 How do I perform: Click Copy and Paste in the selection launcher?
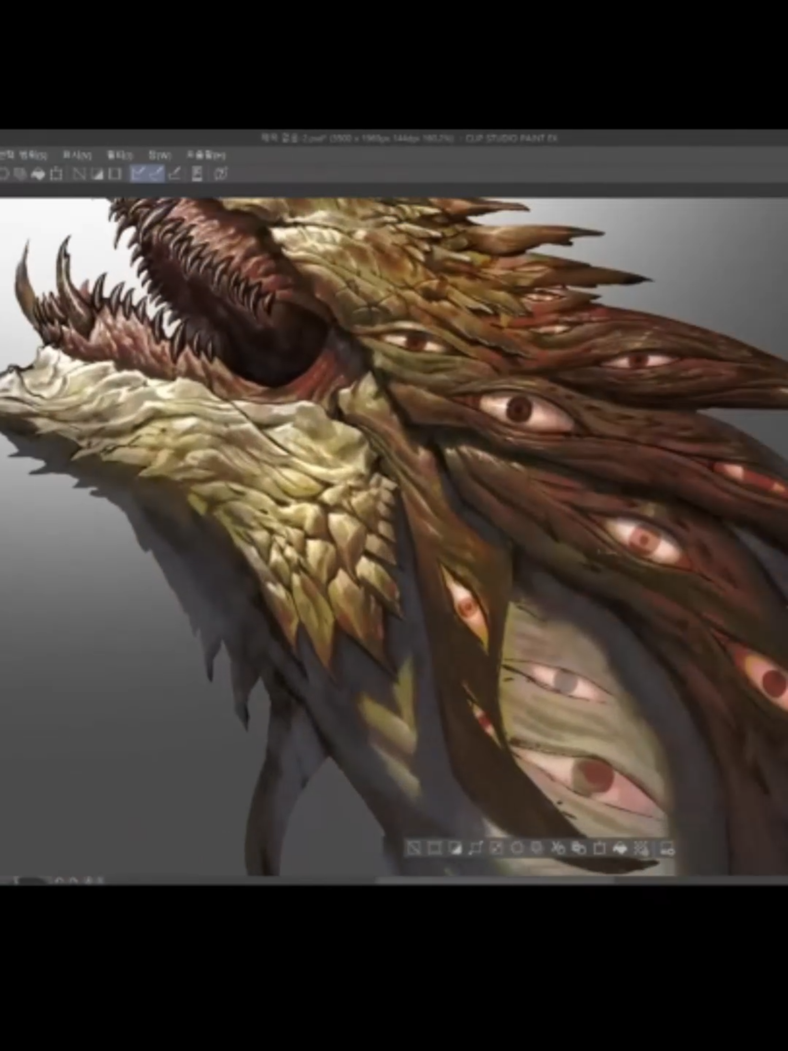[579, 848]
